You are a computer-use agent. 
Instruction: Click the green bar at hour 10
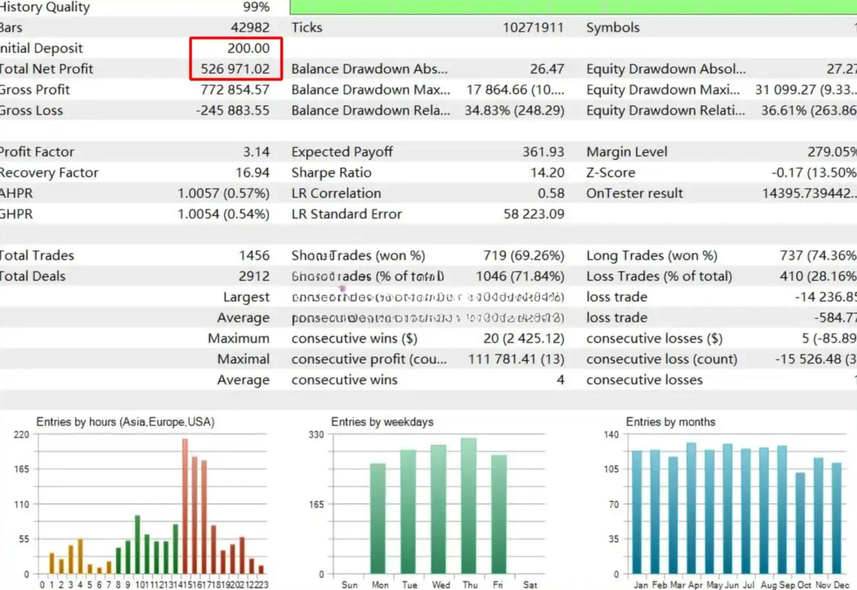[x=138, y=545]
